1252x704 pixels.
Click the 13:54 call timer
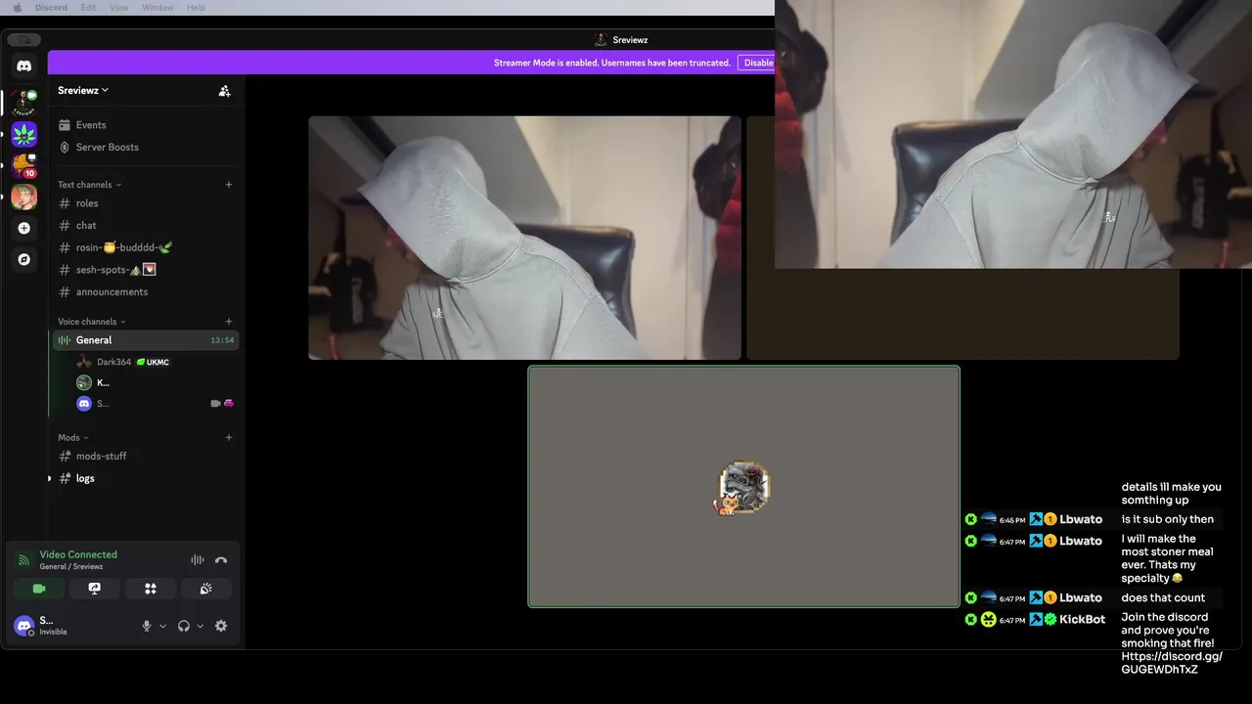(x=222, y=340)
